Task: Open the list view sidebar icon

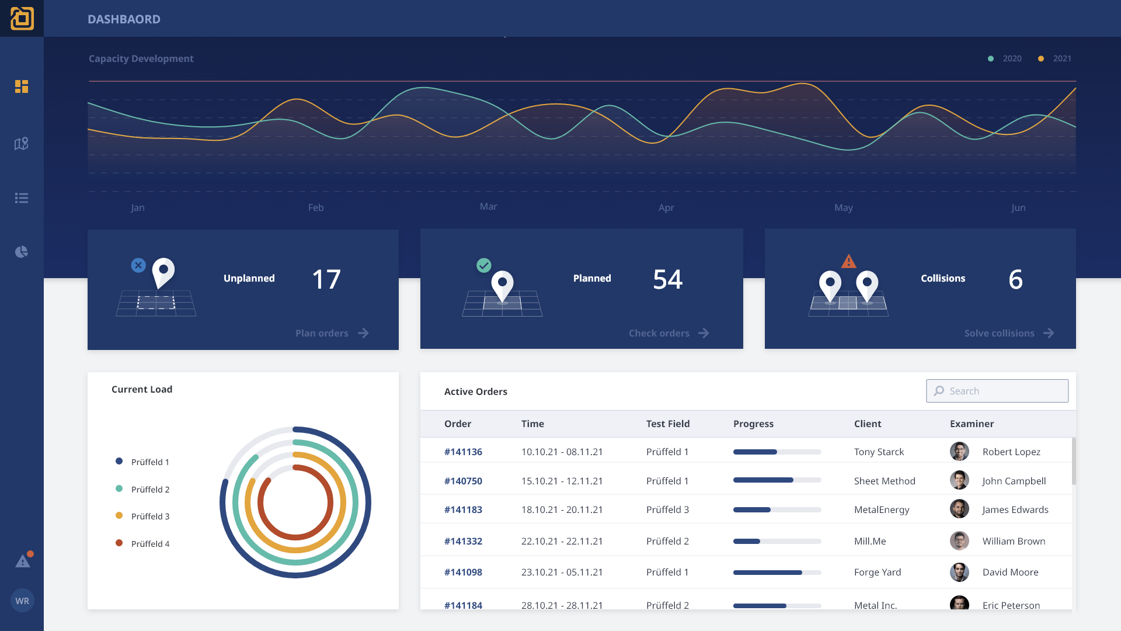Action: coord(22,198)
